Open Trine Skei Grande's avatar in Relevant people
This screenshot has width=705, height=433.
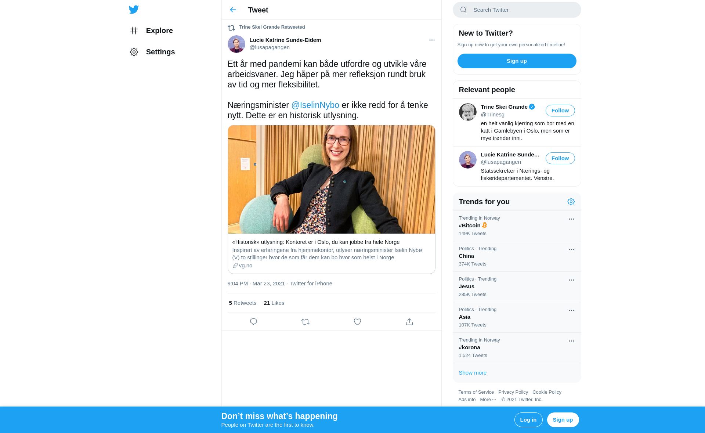tap(468, 112)
